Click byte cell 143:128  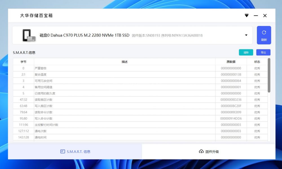click(23, 137)
